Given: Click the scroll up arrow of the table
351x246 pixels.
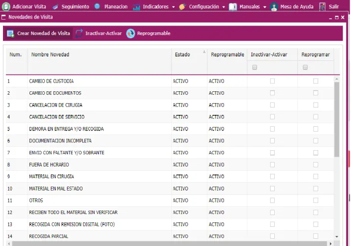Looking at the screenshot, I should 337,79.
